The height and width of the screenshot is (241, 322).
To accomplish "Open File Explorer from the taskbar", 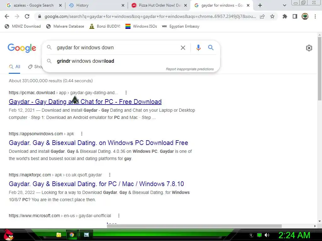I will 59,235.
